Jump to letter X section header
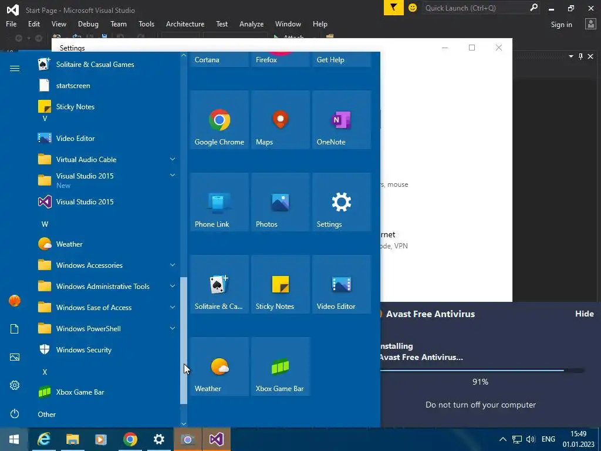This screenshot has height=451, width=601. tap(45, 372)
